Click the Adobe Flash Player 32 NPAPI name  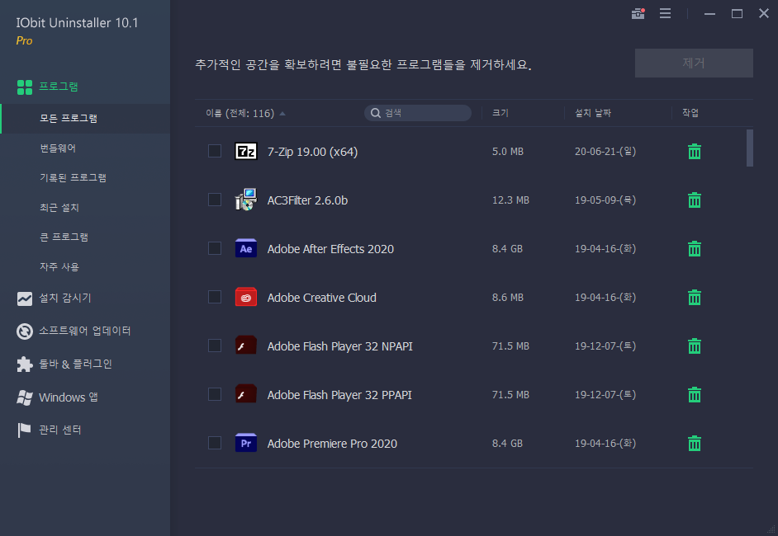[340, 346]
